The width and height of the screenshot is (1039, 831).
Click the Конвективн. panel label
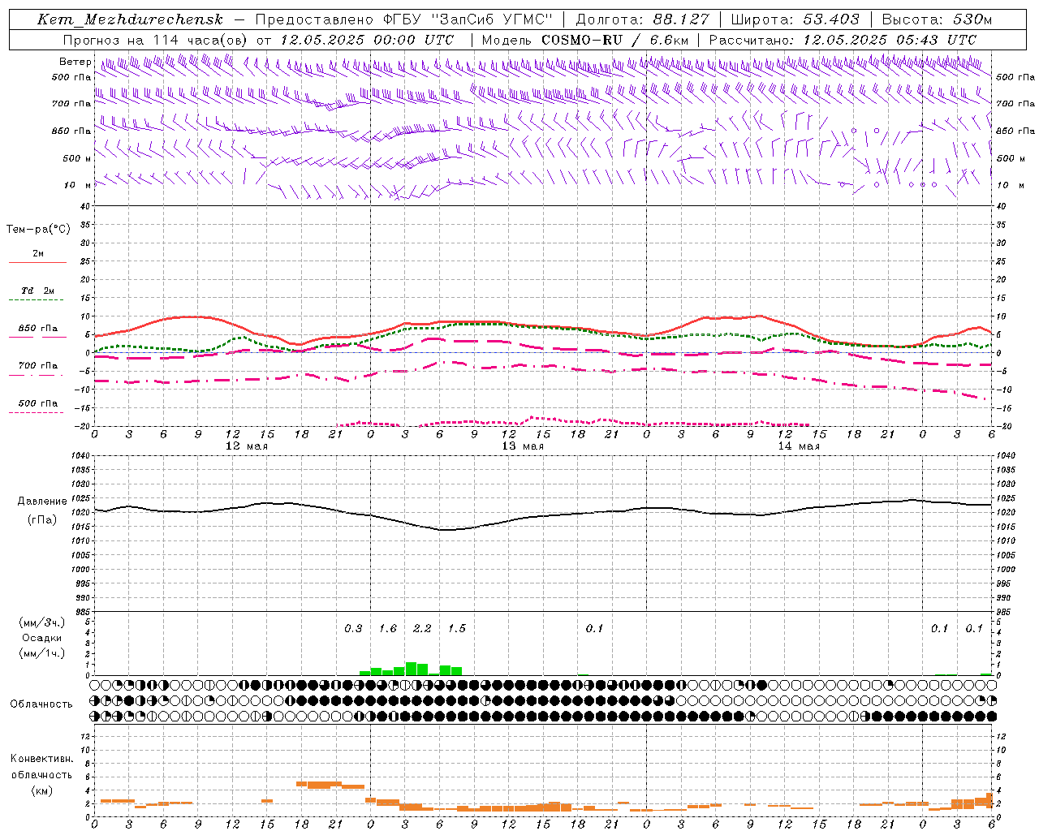tap(41, 759)
